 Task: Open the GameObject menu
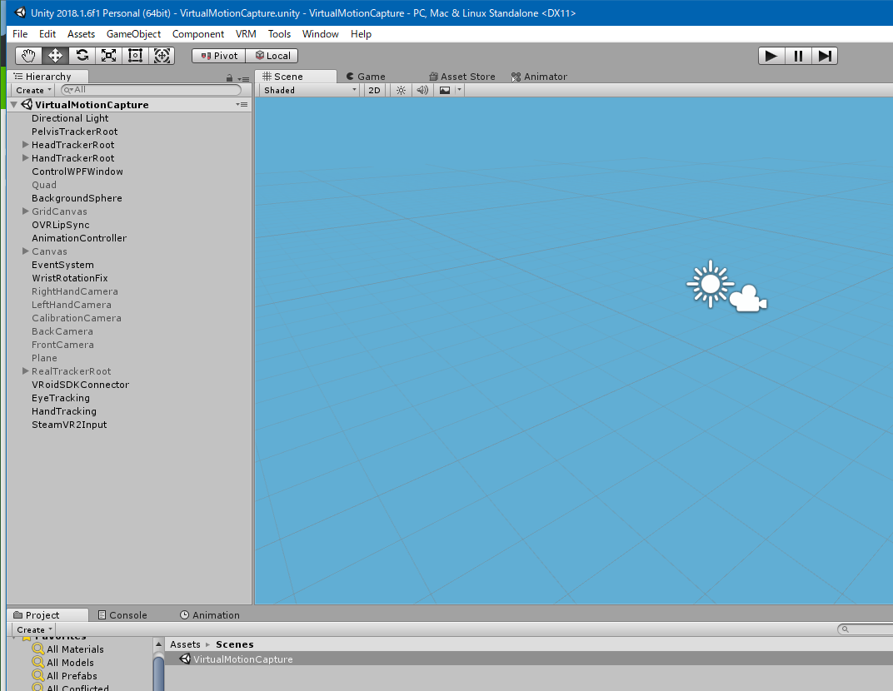(x=134, y=34)
